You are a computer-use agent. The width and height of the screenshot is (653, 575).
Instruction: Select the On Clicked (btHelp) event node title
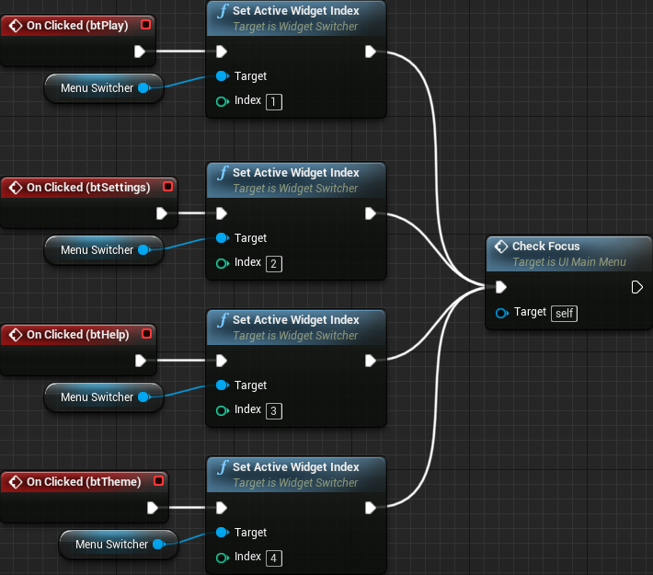point(78,335)
